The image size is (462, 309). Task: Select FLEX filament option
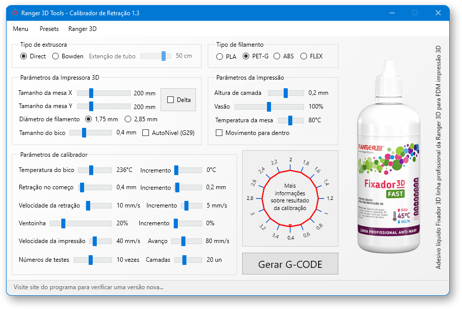[304, 56]
